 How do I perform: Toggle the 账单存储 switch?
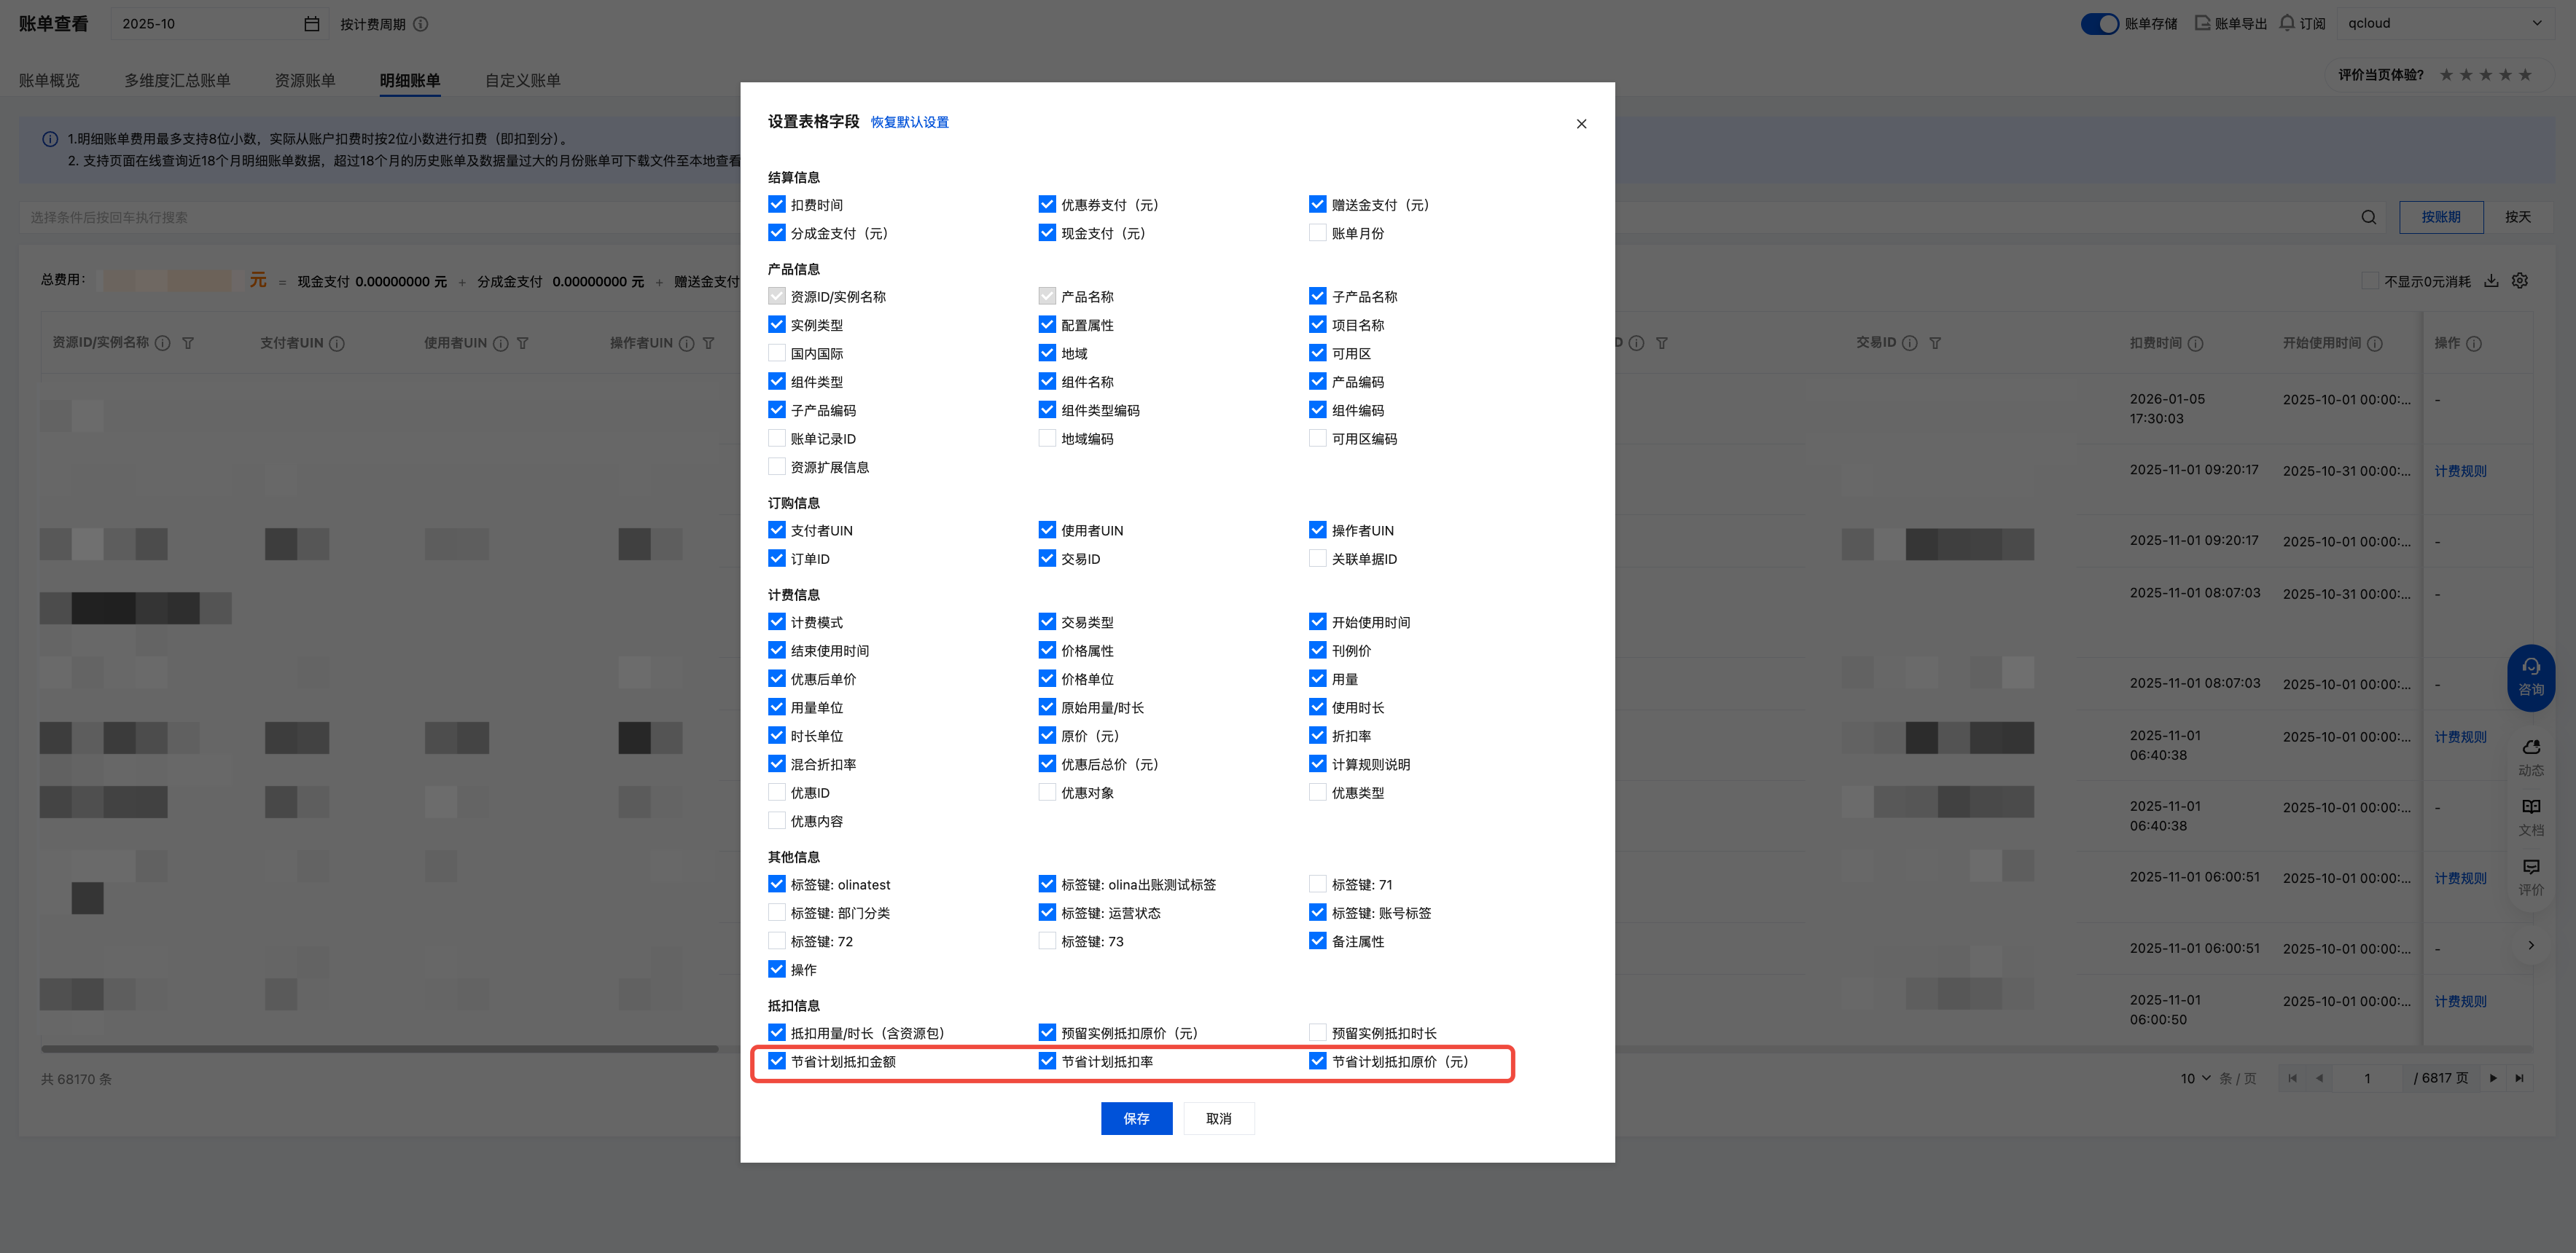(x=2099, y=23)
